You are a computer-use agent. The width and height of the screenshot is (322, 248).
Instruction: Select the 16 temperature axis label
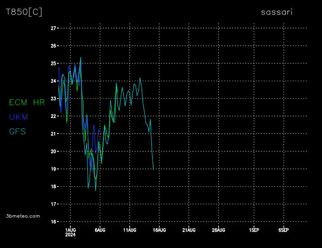click(53, 222)
